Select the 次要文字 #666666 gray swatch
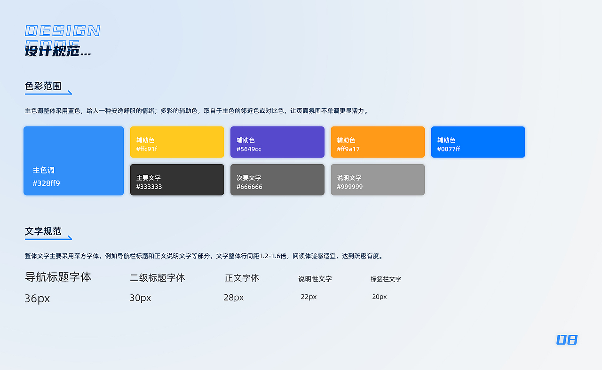602x370 pixels. (x=277, y=179)
